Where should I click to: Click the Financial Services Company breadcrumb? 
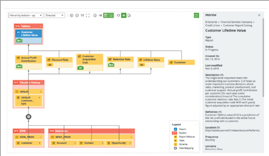point(236,22)
